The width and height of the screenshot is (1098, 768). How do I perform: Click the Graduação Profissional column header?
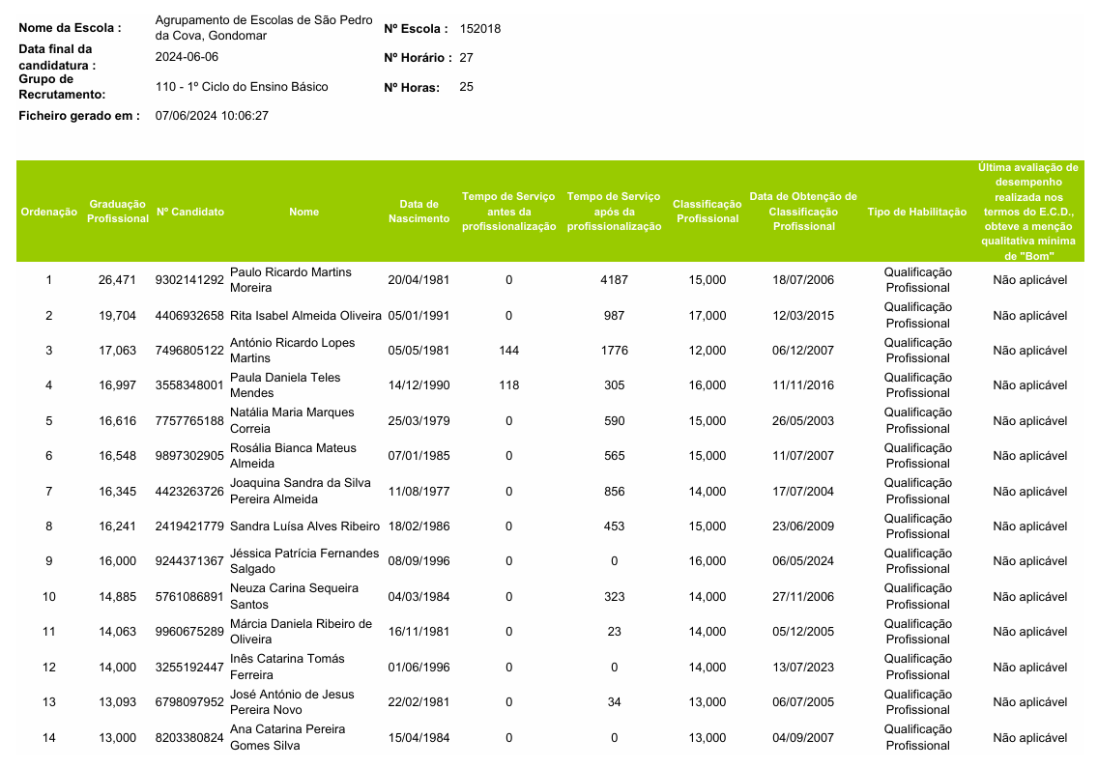tap(118, 212)
